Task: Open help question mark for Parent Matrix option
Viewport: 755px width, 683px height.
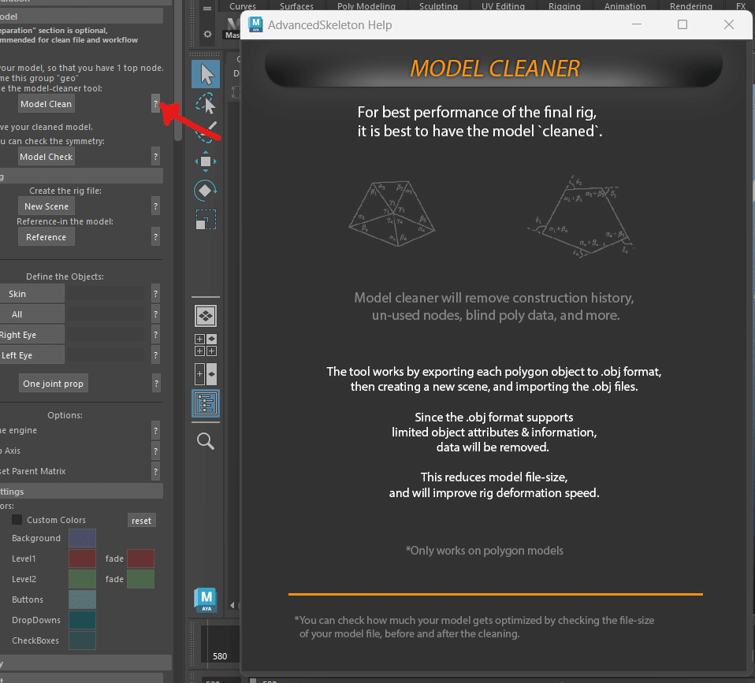Action: (155, 471)
